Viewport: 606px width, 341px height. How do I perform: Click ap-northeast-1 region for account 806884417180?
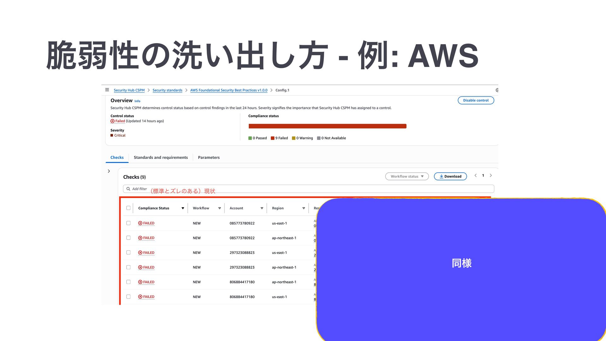coord(284,282)
